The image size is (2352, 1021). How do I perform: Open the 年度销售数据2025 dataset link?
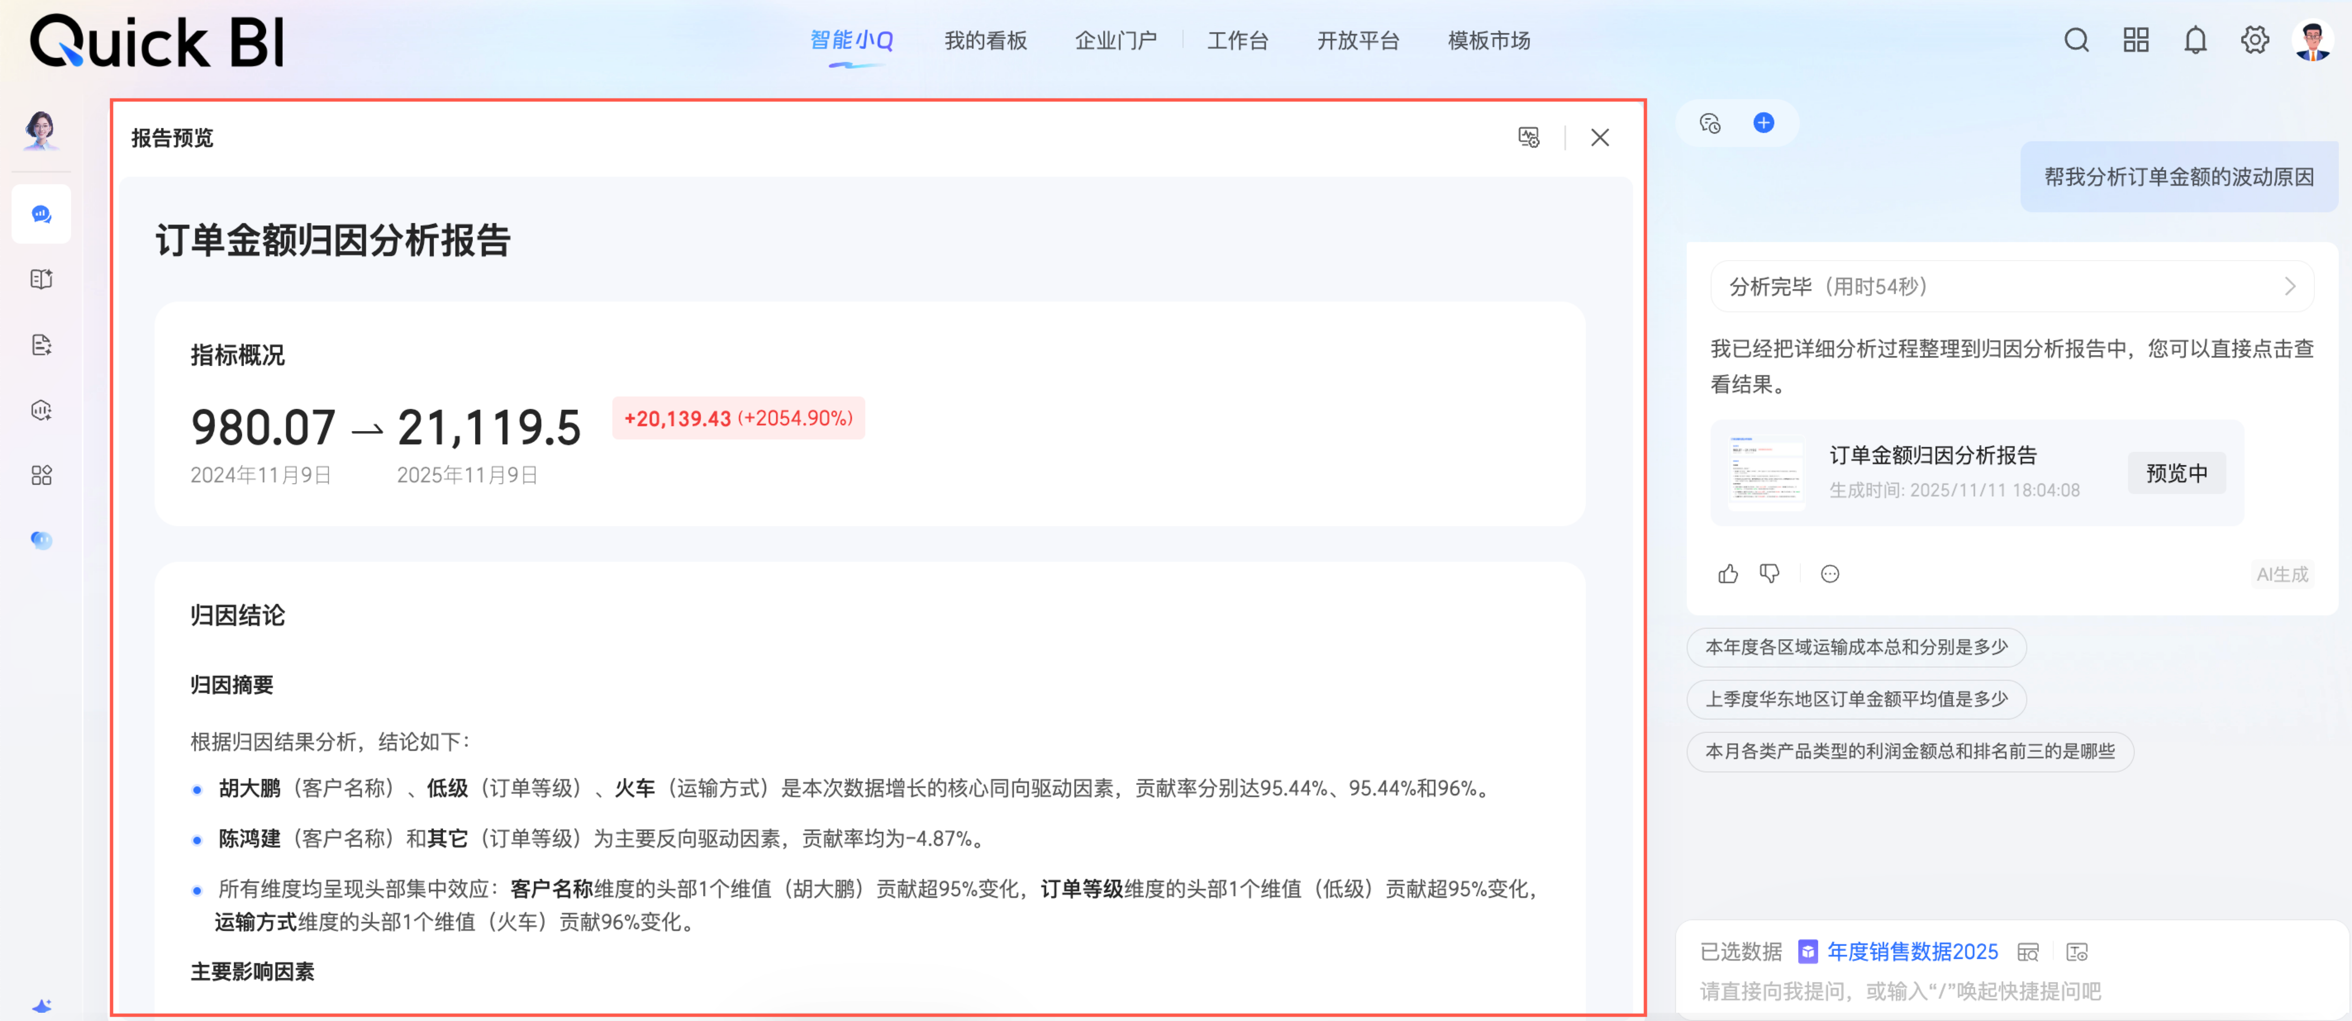(x=1912, y=952)
